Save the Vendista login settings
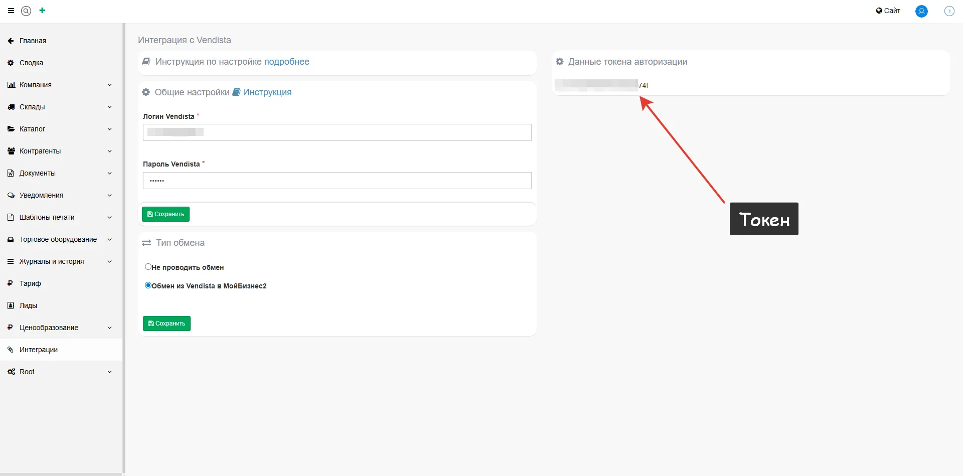Viewport: 963px width, 476px height. (x=166, y=214)
